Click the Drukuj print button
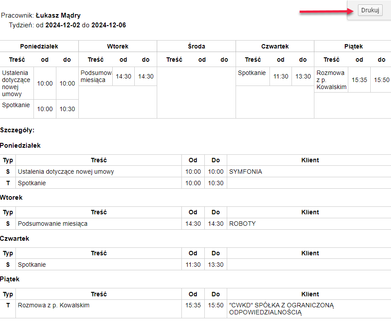This screenshot has width=391, height=321. [x=370, y=10]
